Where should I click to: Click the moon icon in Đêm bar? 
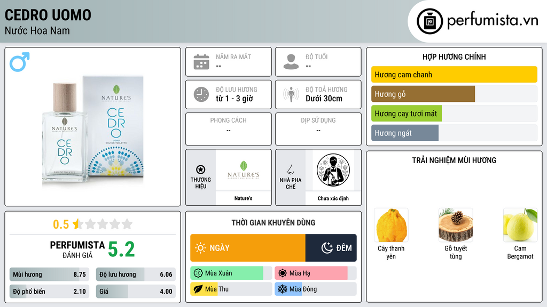point(327,248)
